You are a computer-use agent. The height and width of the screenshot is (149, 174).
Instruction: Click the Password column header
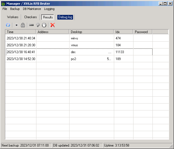pos(143,32)
